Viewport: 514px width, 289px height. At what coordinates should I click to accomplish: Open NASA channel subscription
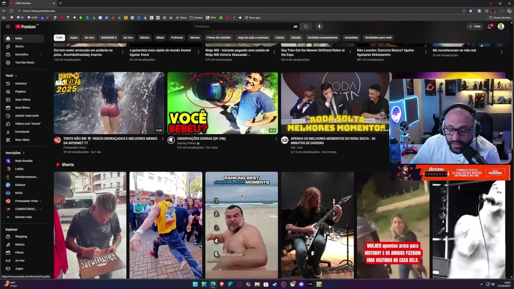click(24, 193)
